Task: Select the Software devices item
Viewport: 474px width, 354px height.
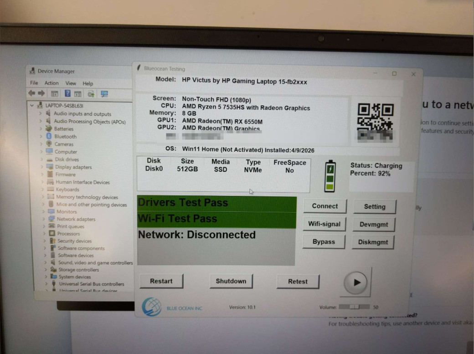Action: click(76, 255)
